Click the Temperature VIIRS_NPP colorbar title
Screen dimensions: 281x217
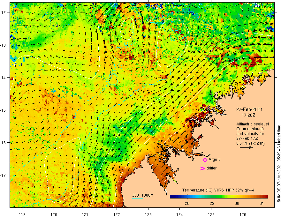(218, 190)
